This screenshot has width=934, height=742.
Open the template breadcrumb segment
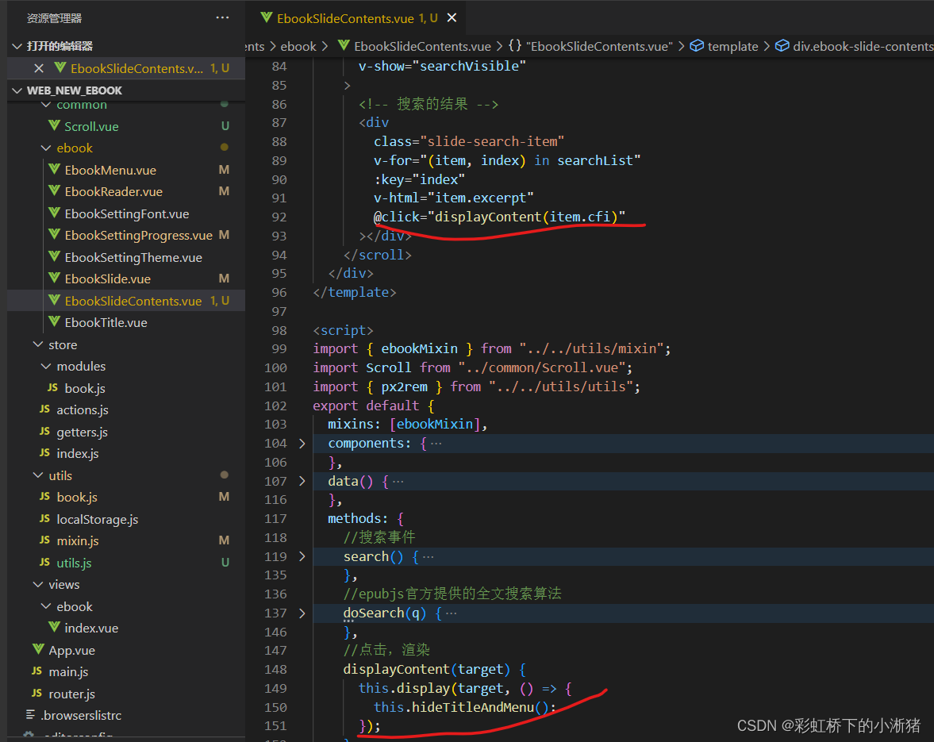(732, 46)
